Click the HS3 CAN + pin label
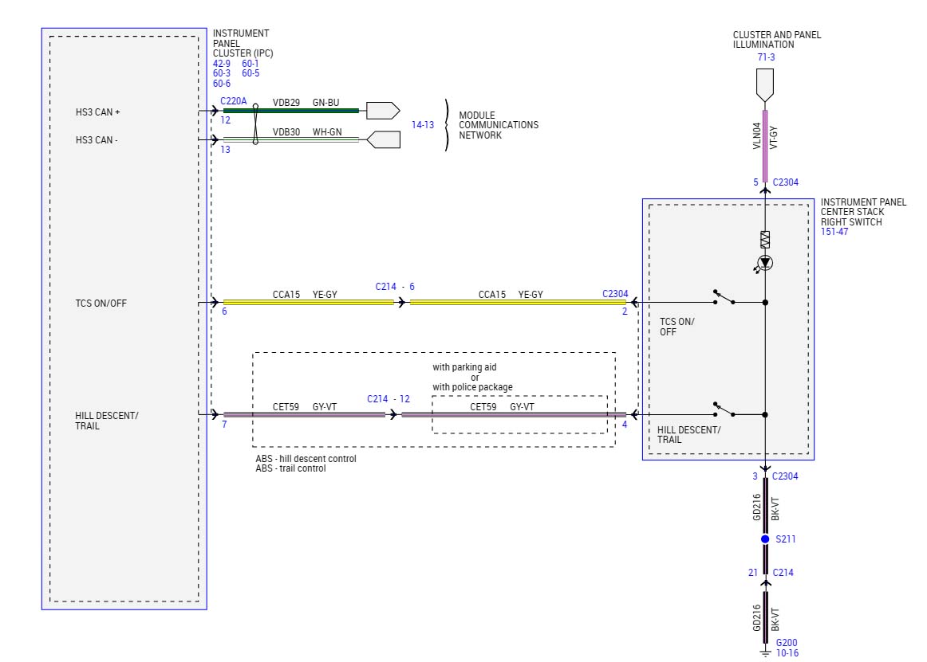Image resolution: width=927 pixels, height=662 pixels. tap(97, 112)
